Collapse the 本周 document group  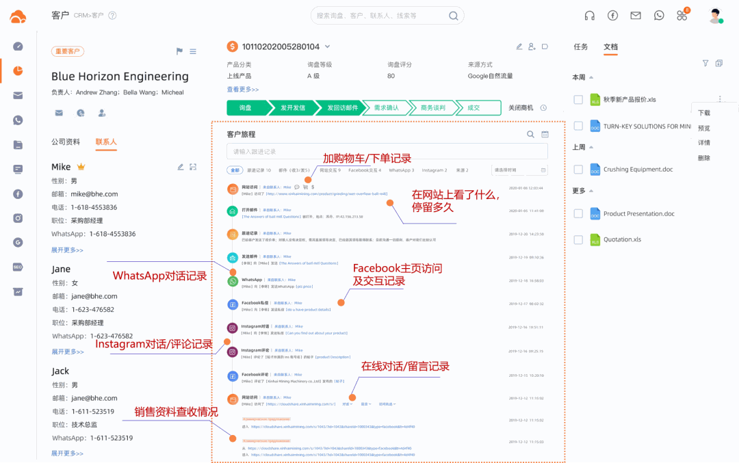(591, 77)
